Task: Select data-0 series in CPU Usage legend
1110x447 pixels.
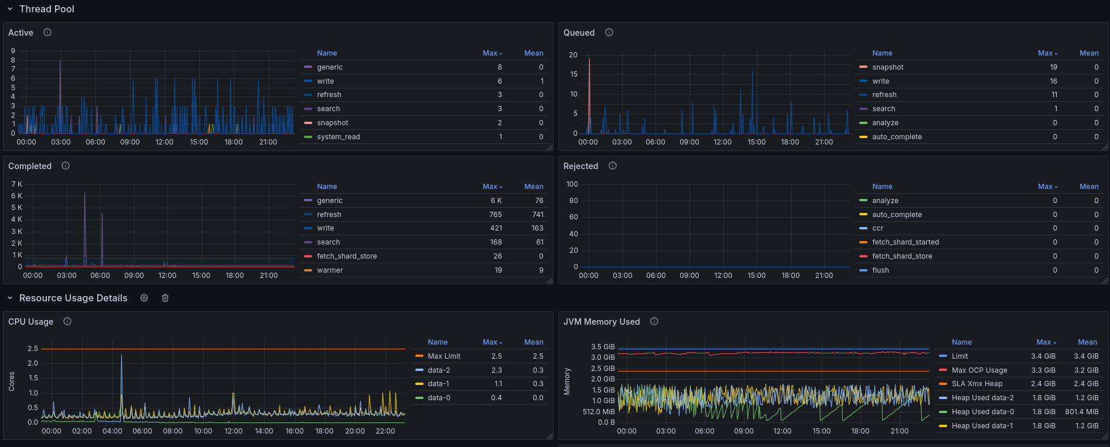Action: (x=439, y=398)
